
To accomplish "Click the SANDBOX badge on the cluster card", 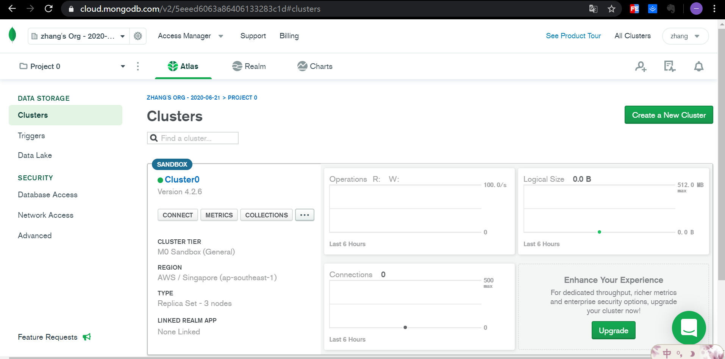I will tap(172, 164).
